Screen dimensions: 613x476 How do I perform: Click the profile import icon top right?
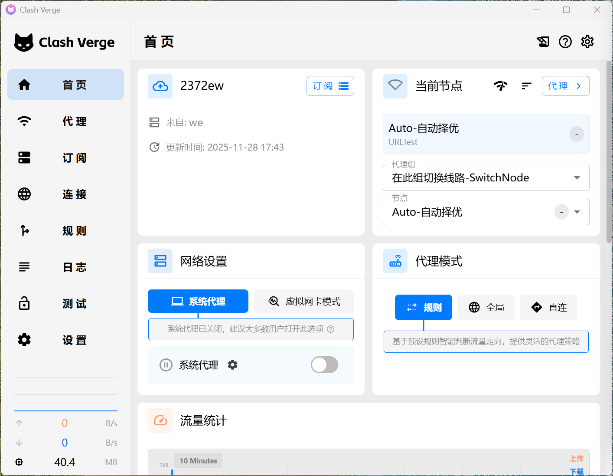point(543,42)
